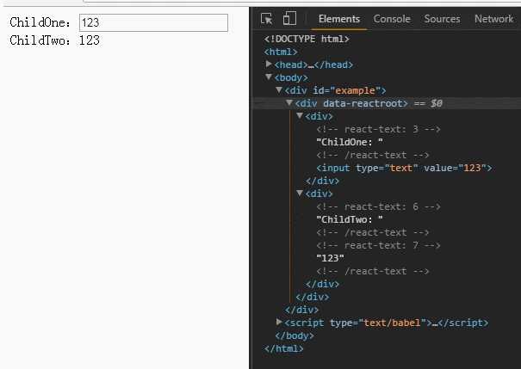Switch to the Console tab
The width and height of the screenshot is (521, 369).
click(x=392, y=19)
